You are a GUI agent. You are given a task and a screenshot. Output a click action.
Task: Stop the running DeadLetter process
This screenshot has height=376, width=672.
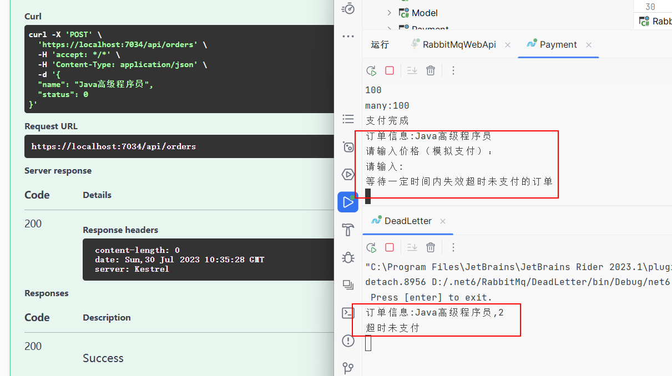390,247
